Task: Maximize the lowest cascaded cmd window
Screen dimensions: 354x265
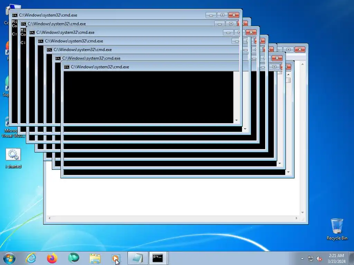Action: pos(274,67)
